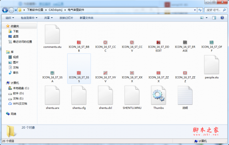This screenshot has height=145, width=229.
Task: Open 图片 library
Action: 14,62
